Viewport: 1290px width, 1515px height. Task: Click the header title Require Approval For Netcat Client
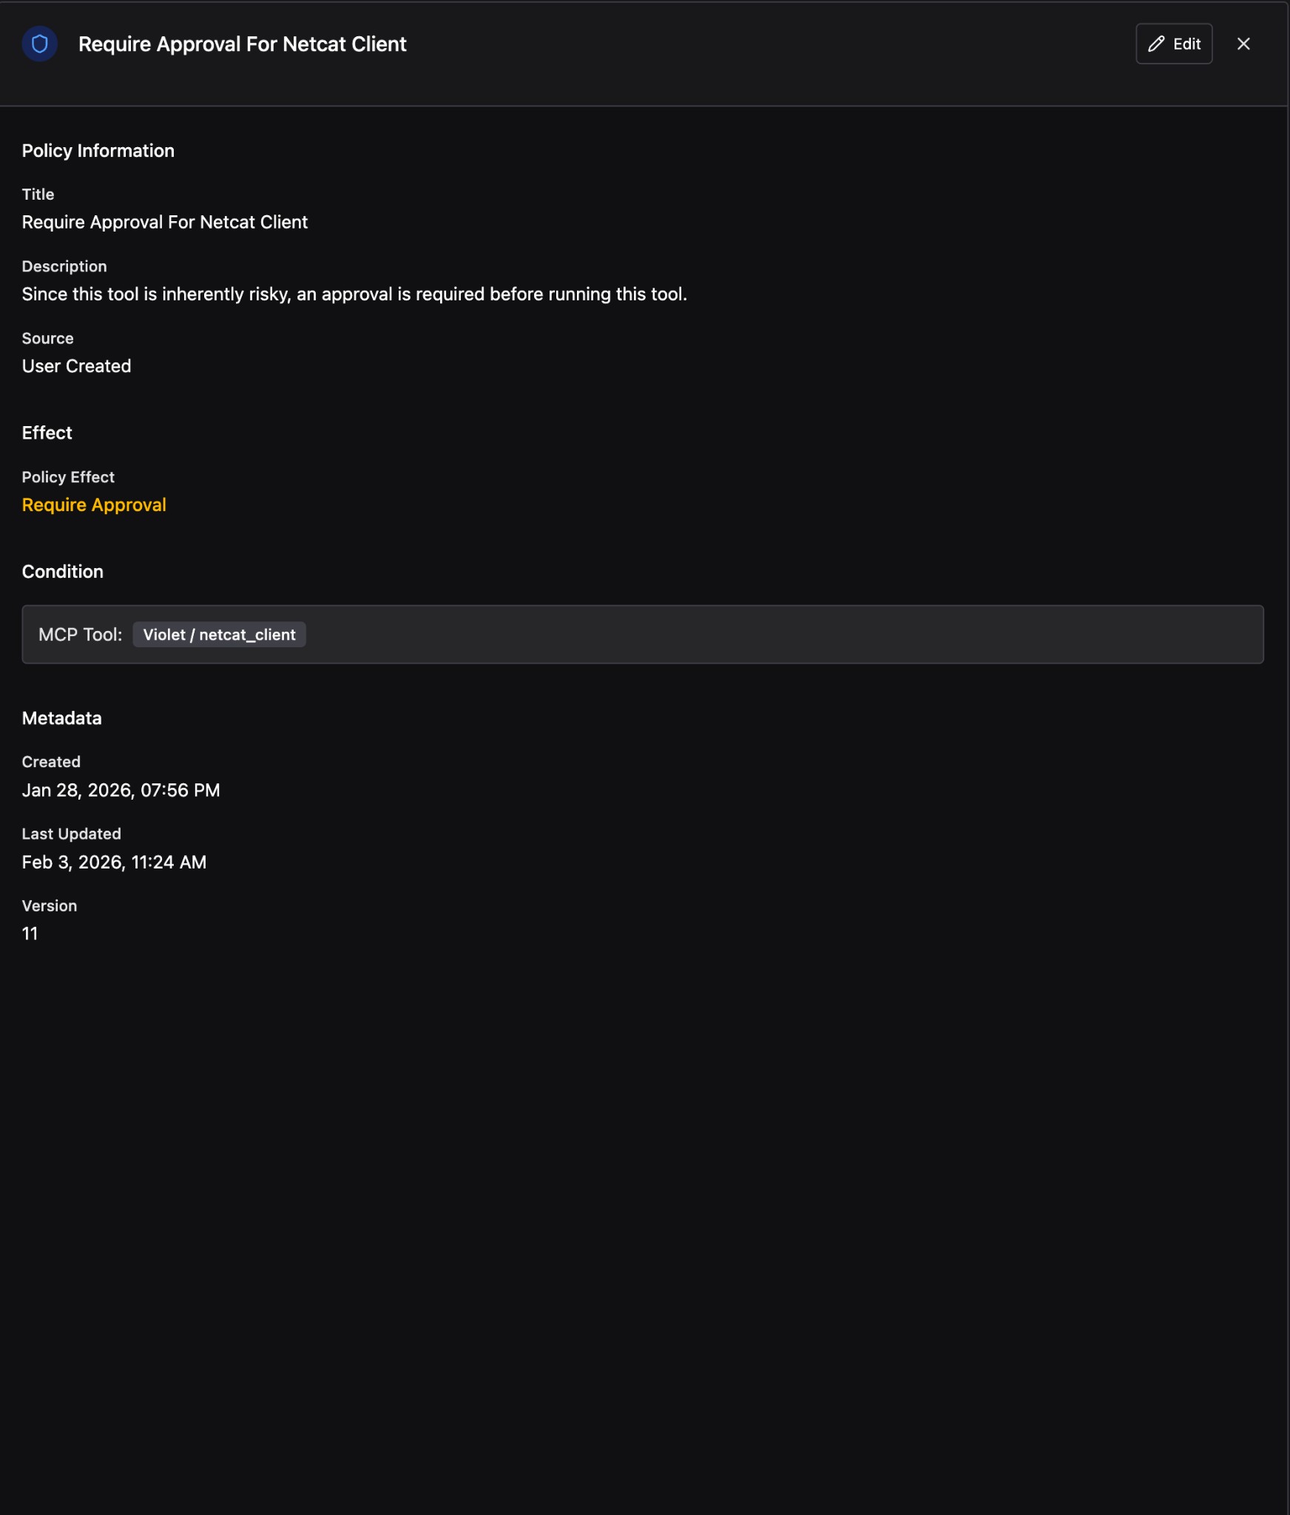click(x=242, y=44)
